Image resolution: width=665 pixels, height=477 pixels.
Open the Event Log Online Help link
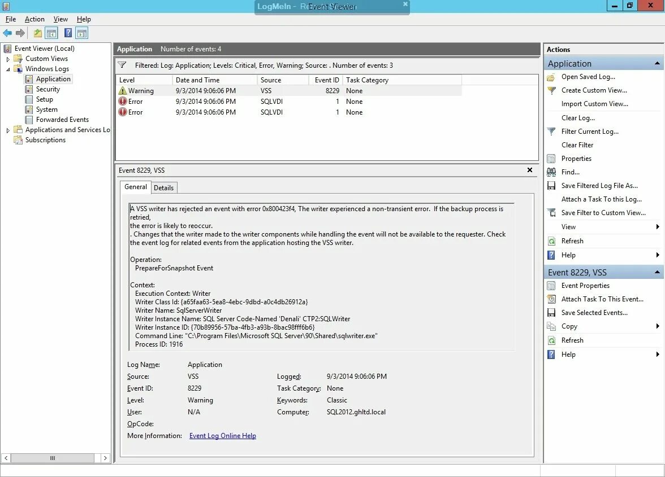point(223,436)
